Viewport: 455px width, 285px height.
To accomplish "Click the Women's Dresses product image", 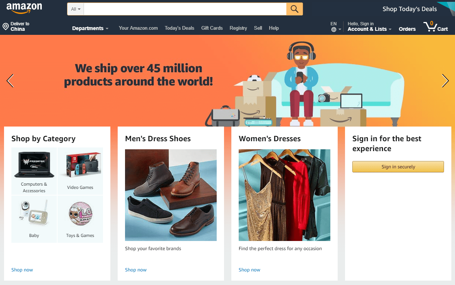I will pos(285,195).
